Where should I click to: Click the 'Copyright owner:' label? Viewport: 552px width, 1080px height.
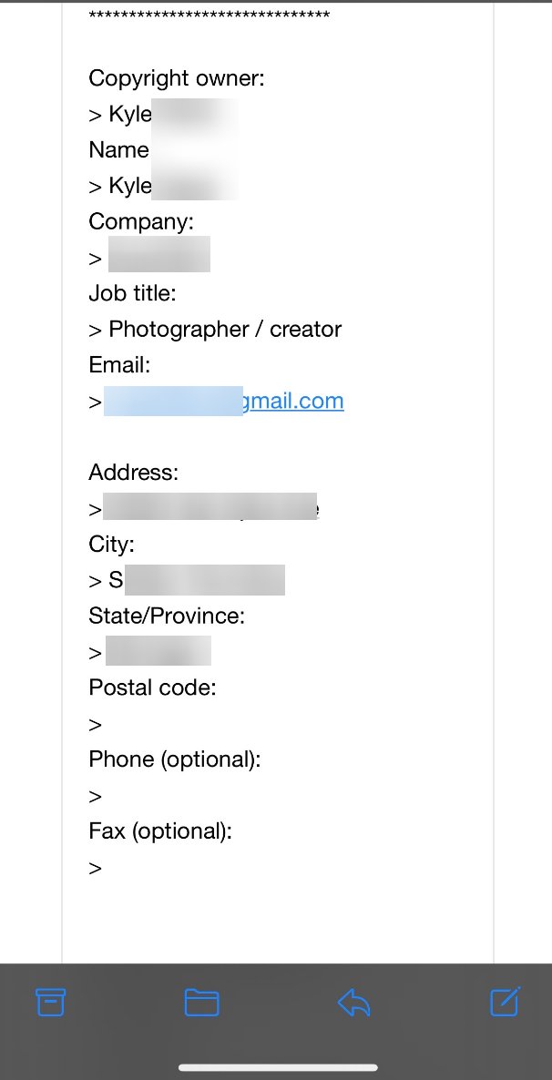[x=177, y=77]
